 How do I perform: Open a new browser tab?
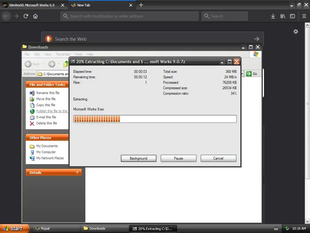click(141, 5)
